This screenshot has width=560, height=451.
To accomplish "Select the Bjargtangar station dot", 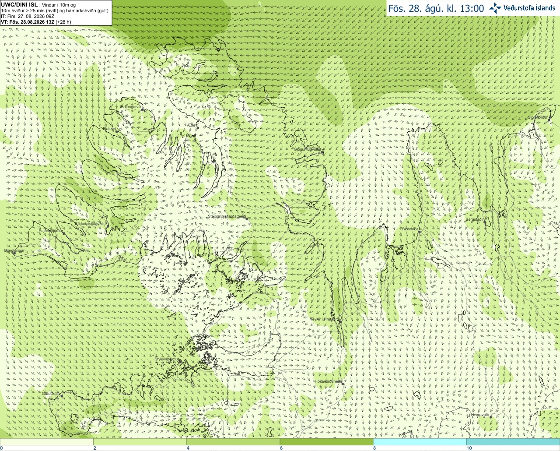I will coord(14,253).
